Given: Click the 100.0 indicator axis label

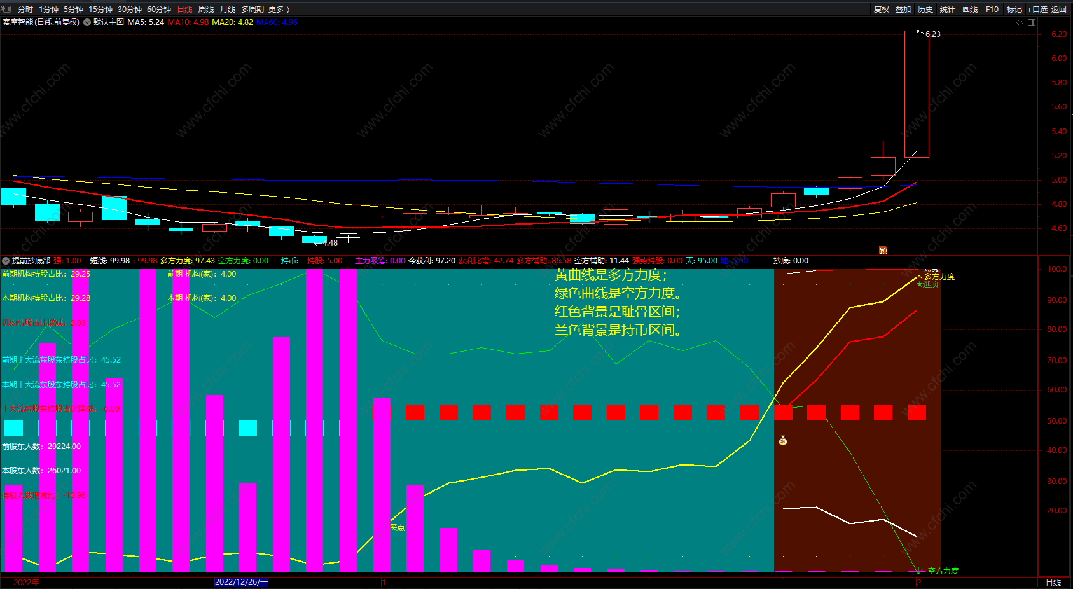Looking at the screenshot, I should [1057, 269].
